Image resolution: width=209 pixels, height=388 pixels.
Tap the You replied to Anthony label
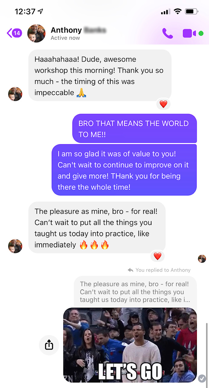pos(159,270)
